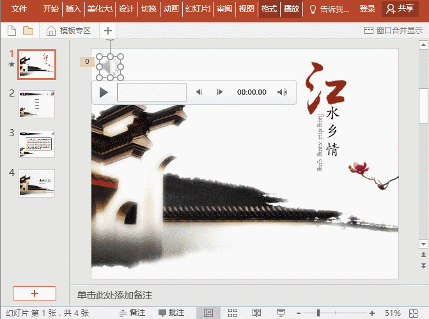Open the 格式 contextual tab
429x319 pixels.
pyautogui.click(x=269, y=9)
